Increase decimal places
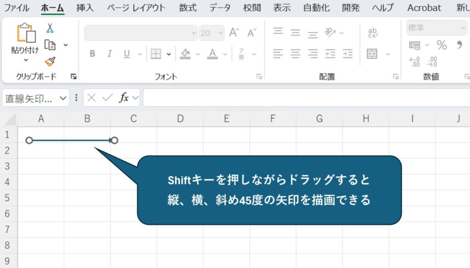The image size is (470, 268). (414, 62)
